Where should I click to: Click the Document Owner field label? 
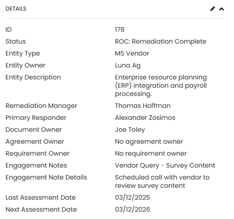(33, 129)
